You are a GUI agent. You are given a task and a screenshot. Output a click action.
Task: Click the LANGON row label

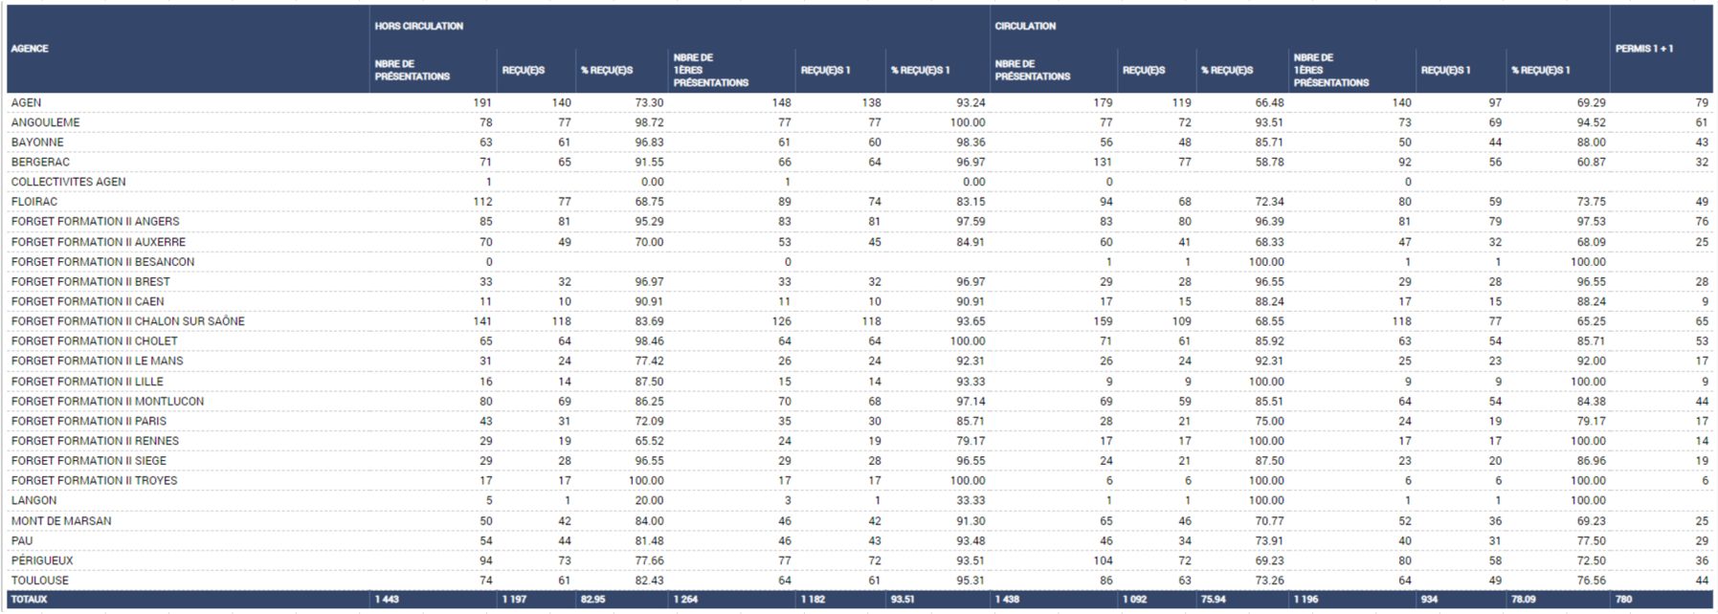tap(34, 500)
